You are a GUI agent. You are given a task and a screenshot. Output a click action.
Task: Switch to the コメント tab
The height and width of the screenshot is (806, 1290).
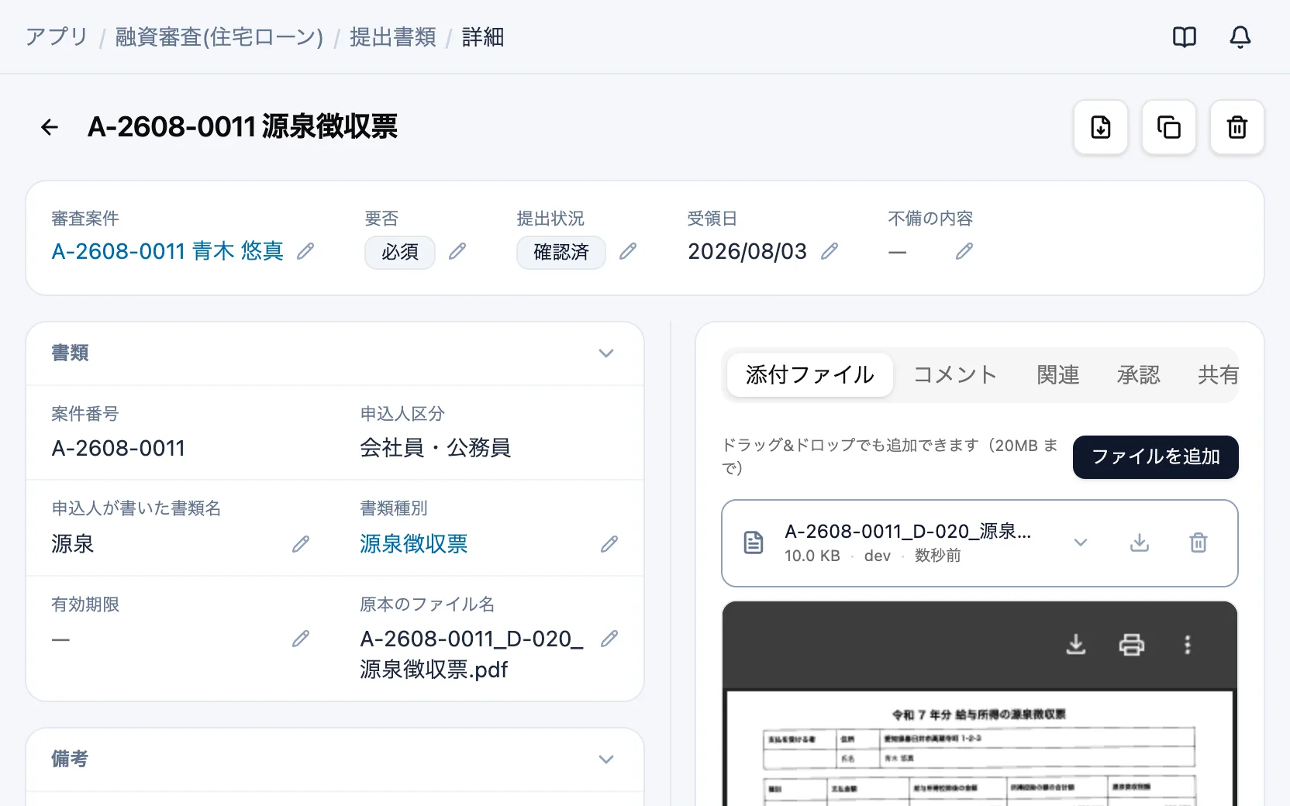pos(955,375)
